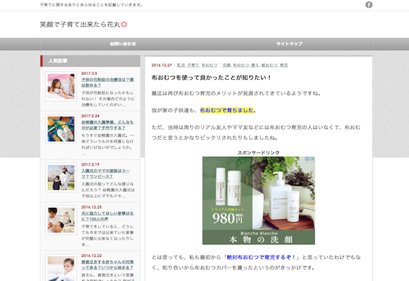
Task: Open article link 夫に協力してほしい家事はなに？
Action: 107,216
